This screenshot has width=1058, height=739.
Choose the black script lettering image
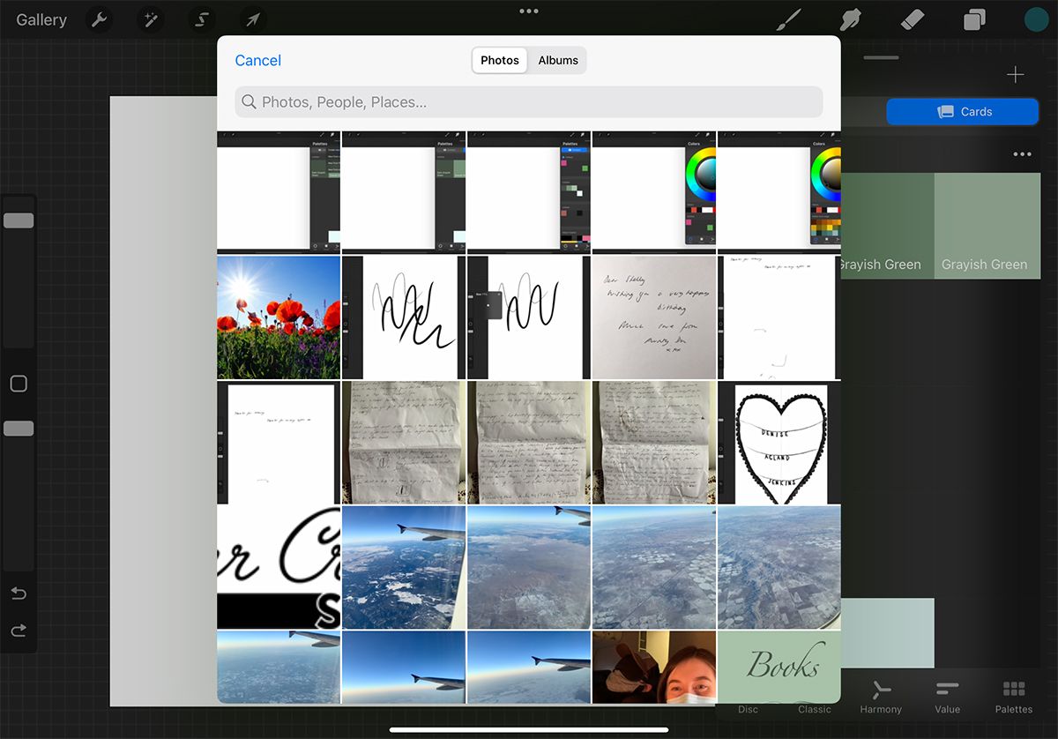pyautogui.click(x=279, y=568)
